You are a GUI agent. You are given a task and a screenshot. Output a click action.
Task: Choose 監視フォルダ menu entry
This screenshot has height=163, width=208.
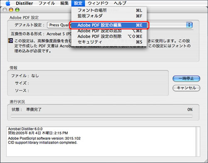[109, 16]
